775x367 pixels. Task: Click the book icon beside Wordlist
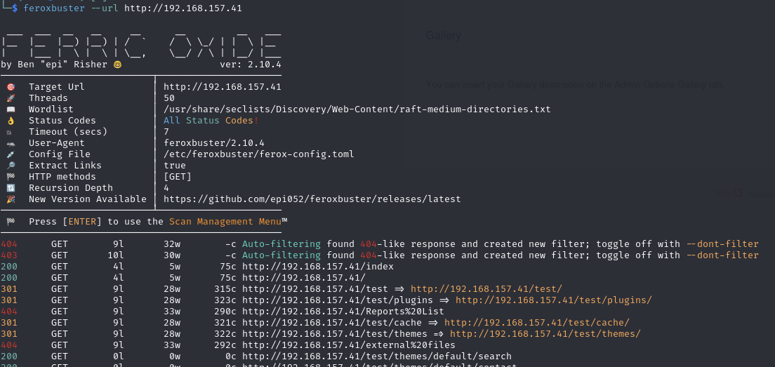[11, 109]
